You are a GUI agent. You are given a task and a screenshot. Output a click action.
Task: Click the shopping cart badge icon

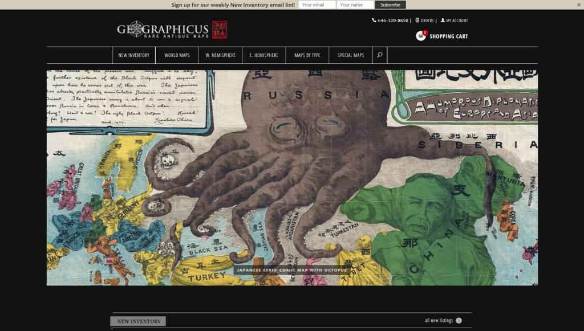tap(421, 36)
